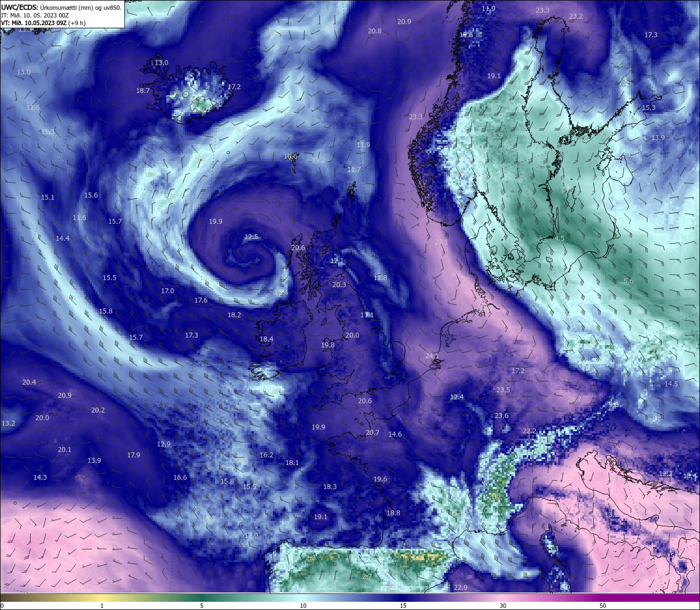Viewport: 700px width, 610px height.
Task: Click the 13.2 value at the left edge
Action: click(8, 423)
